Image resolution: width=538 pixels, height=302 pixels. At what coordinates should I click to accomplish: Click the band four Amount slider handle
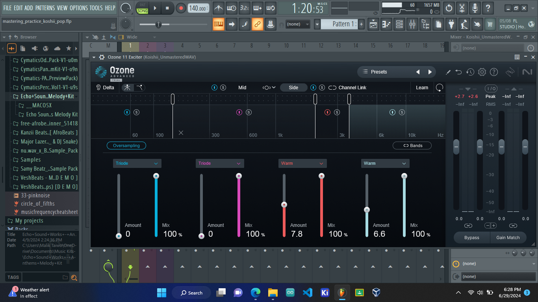pos(367,210)
